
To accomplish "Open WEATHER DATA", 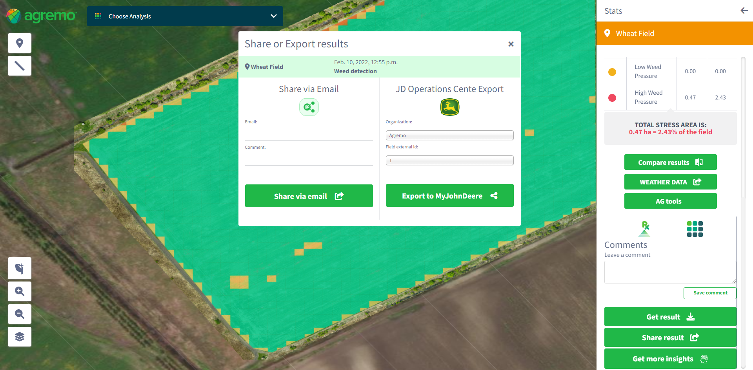I will (x=670, y=182).
